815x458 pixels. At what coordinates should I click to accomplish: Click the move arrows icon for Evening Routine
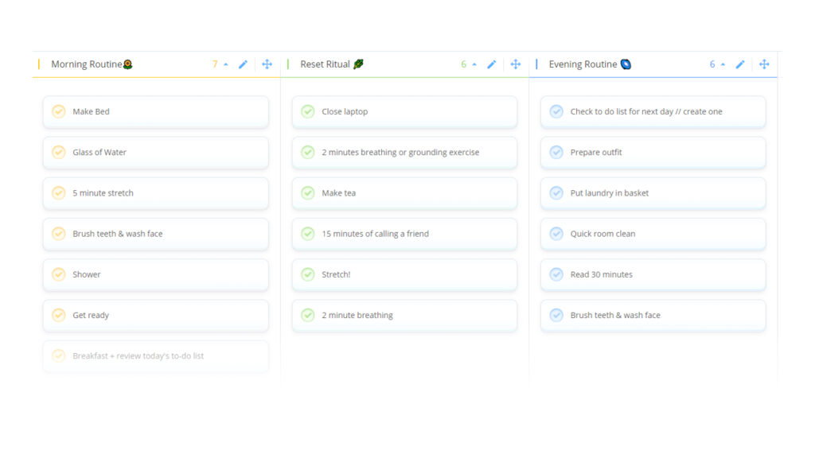pos(764,64)
